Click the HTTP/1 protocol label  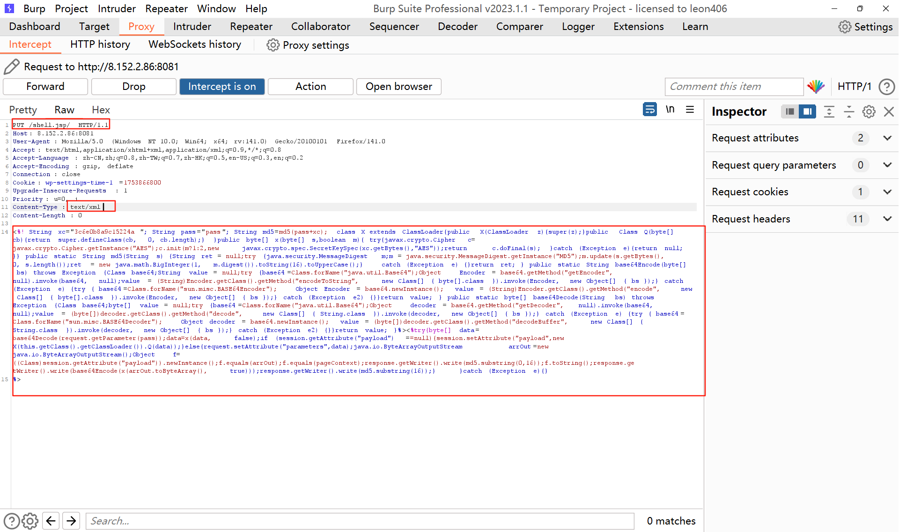(854, 87)
